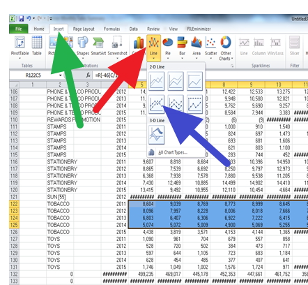This screenshot has height=285, width=308.
Task: Choose the Stacked Line chart type
Action: [176, 81]
